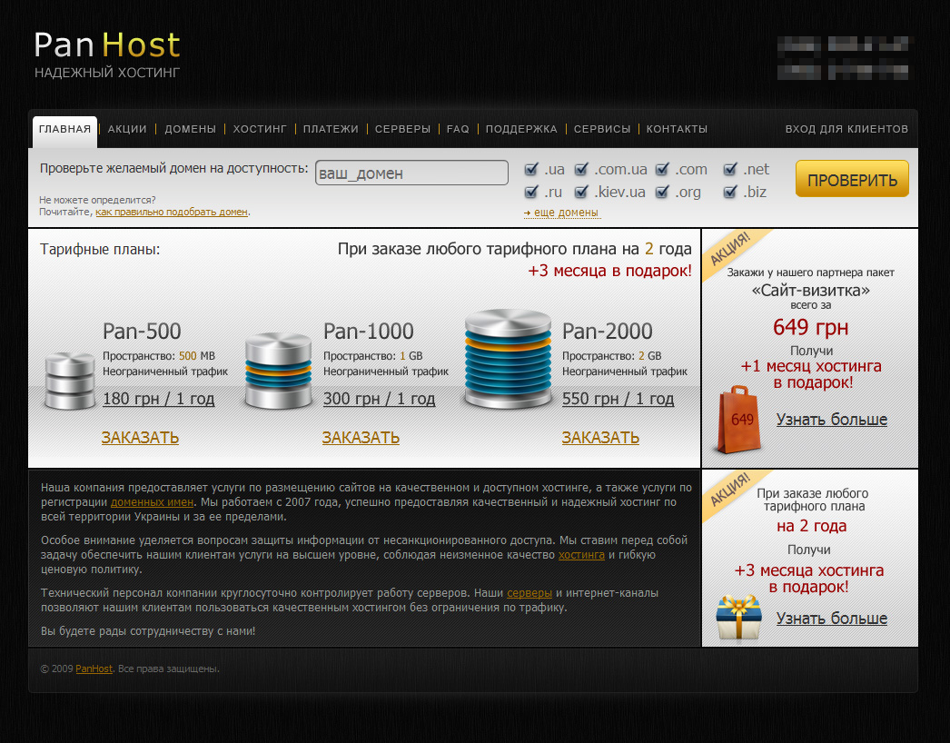Uncheck the .ru domain checkbox
The width and height of the screenshot is (950, 743).
[x=531, y=193]
